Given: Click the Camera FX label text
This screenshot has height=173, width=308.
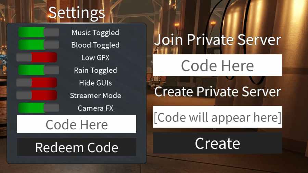Looking at the screenshot, I should (x=95, y=108).
